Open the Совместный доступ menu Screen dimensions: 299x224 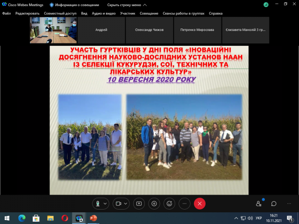60,14
